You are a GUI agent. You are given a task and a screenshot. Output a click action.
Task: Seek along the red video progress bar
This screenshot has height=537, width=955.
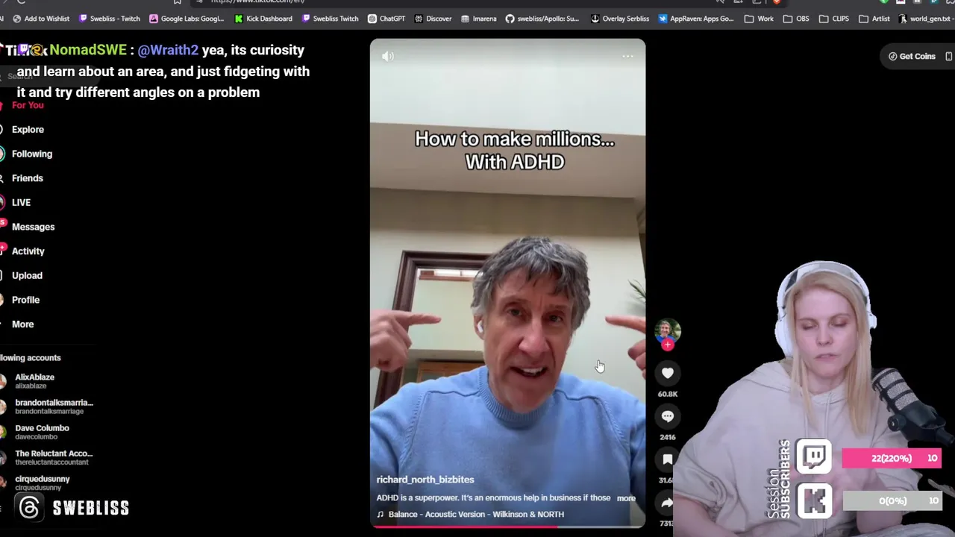(507, 527)
